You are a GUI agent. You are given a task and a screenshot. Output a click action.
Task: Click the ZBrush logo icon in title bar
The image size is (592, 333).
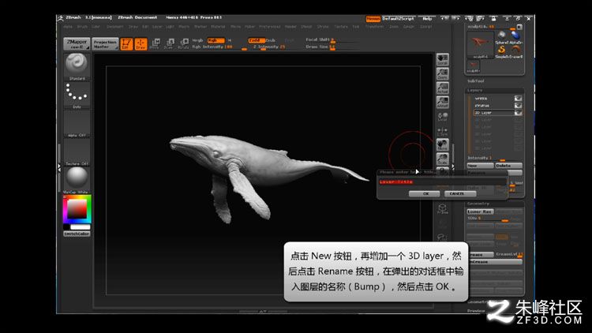tap(61, 17)
